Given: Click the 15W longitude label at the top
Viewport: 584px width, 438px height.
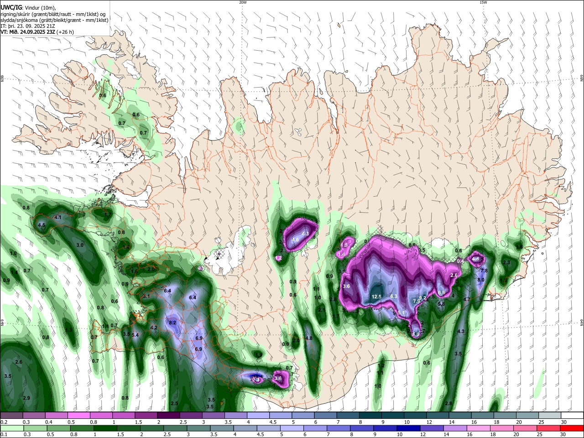Looking at the screenshot, I should (x=483, y=2).
